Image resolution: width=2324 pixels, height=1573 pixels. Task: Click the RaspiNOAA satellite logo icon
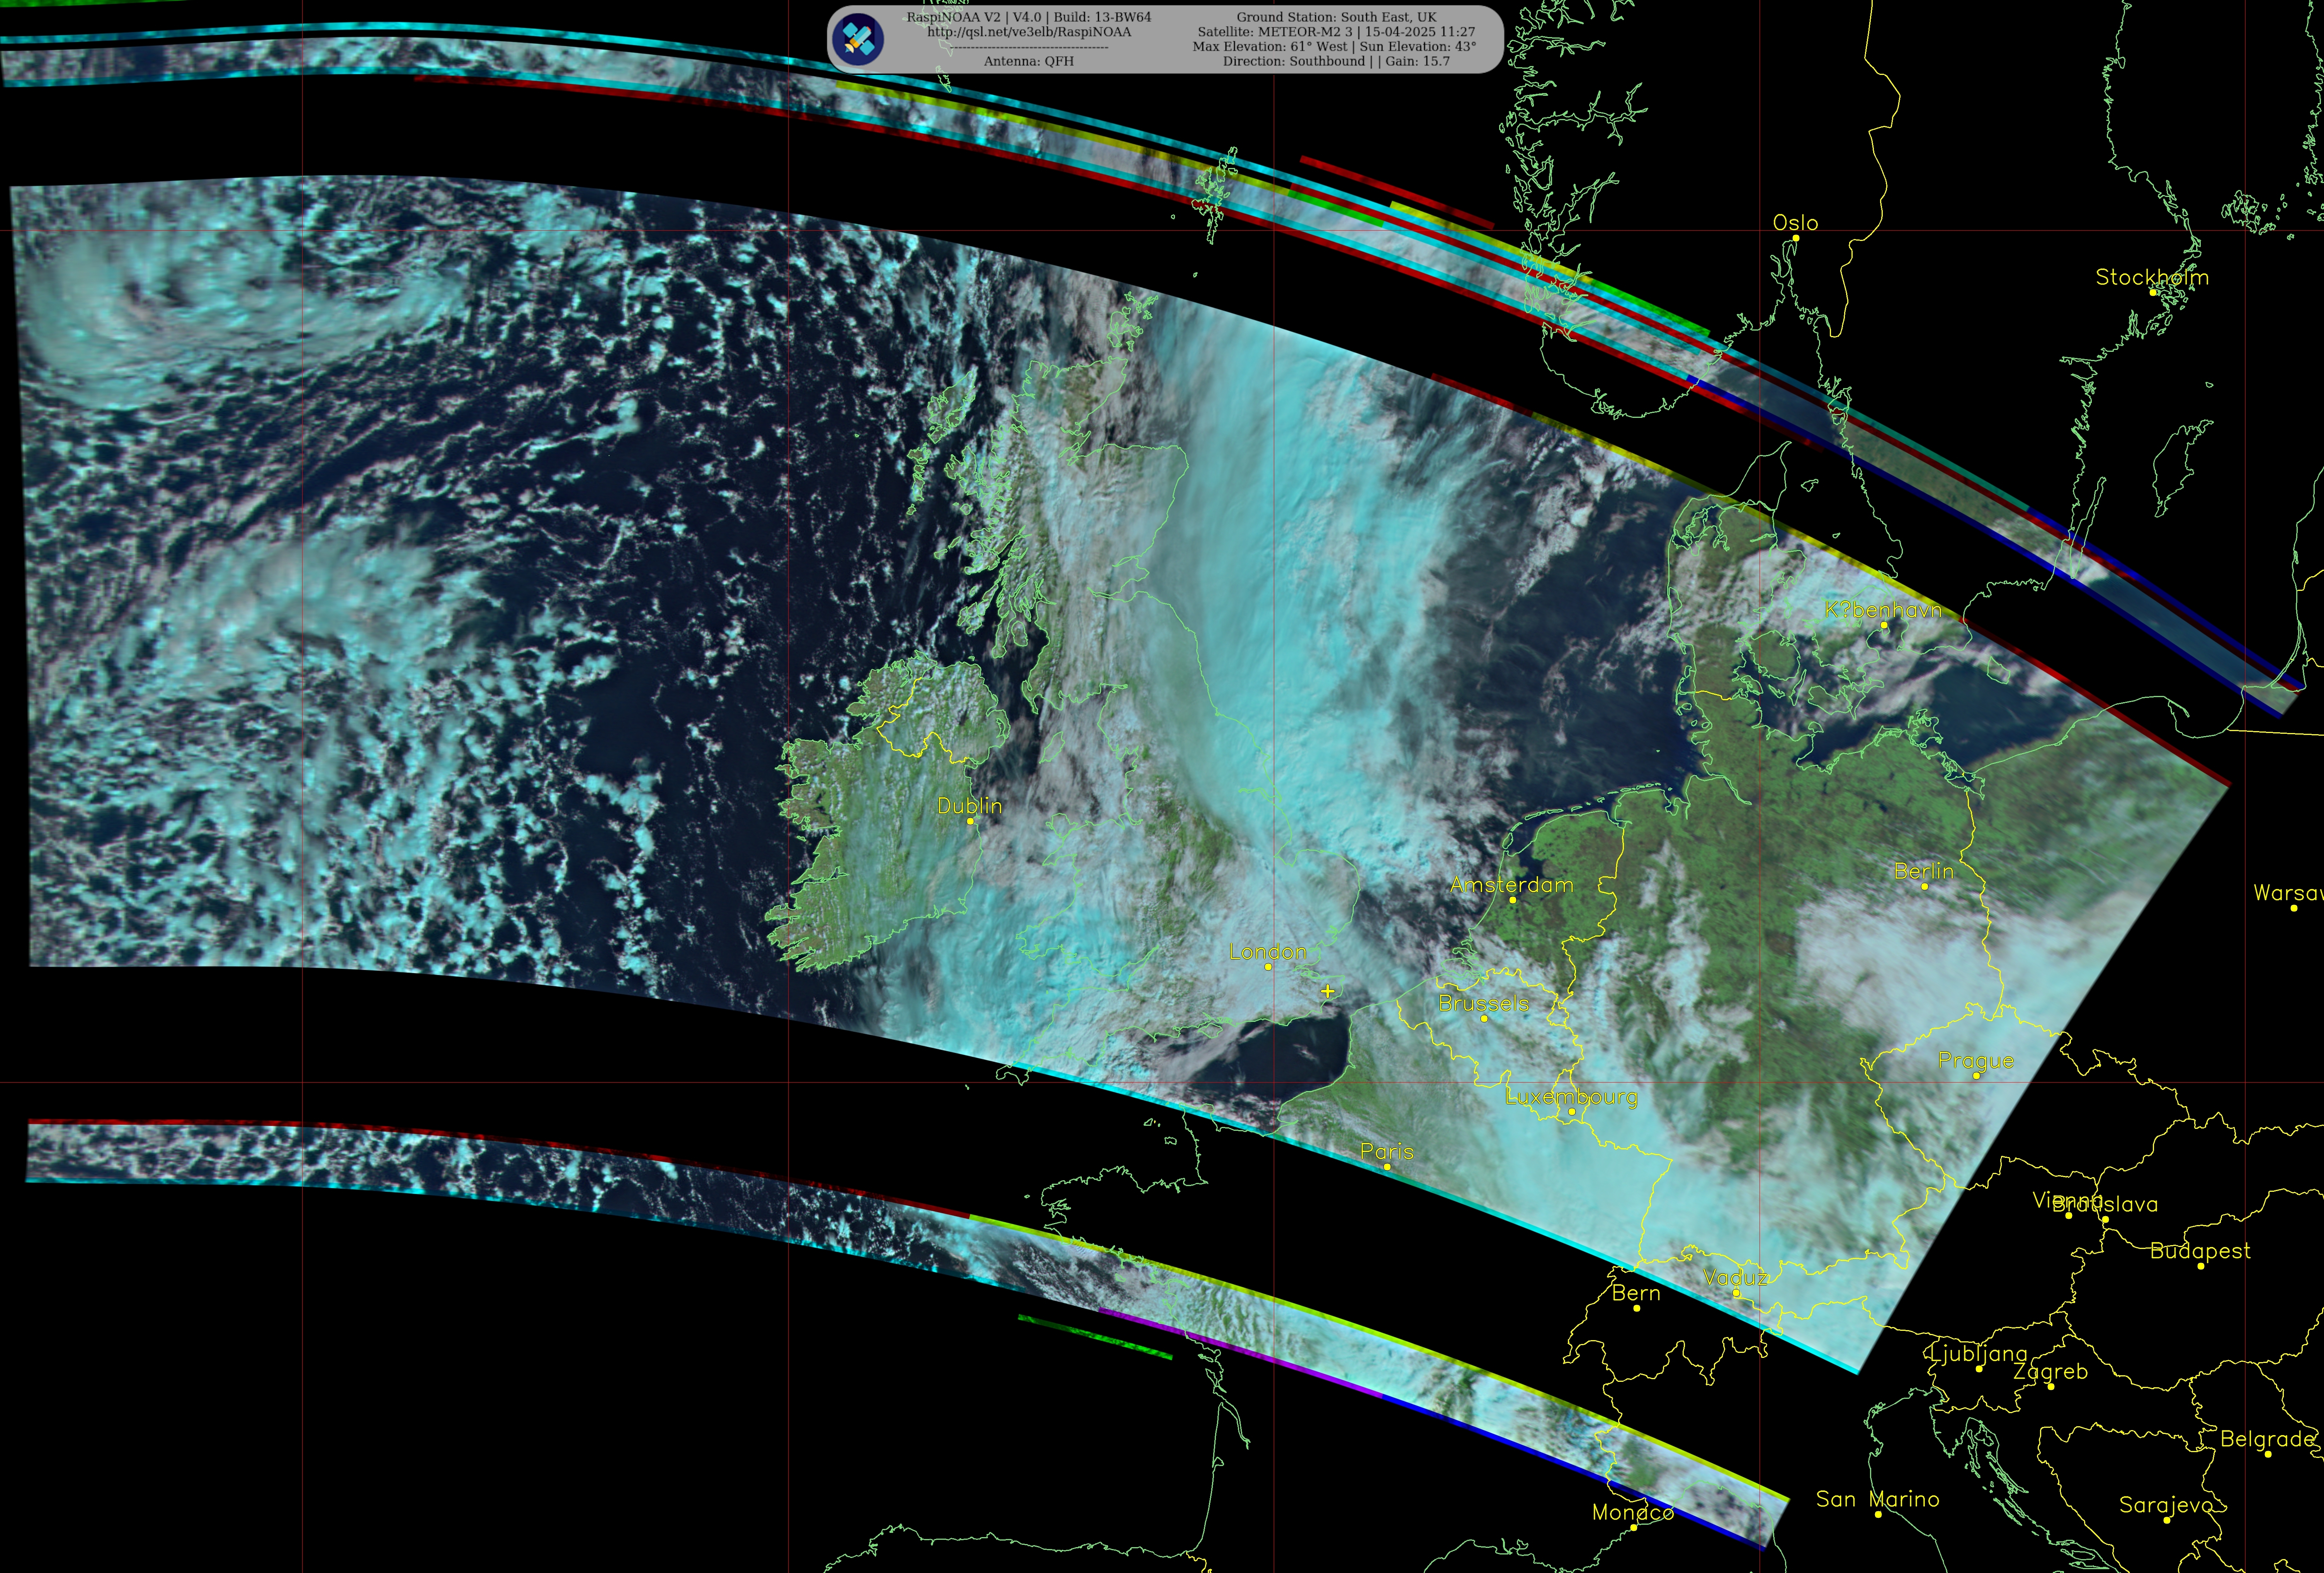[x=858, y=39]
